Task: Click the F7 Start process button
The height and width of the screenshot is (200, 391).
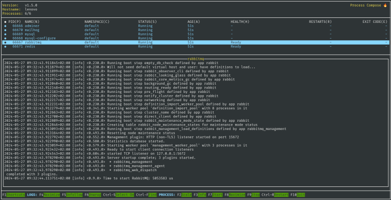Action: (215, 195)
